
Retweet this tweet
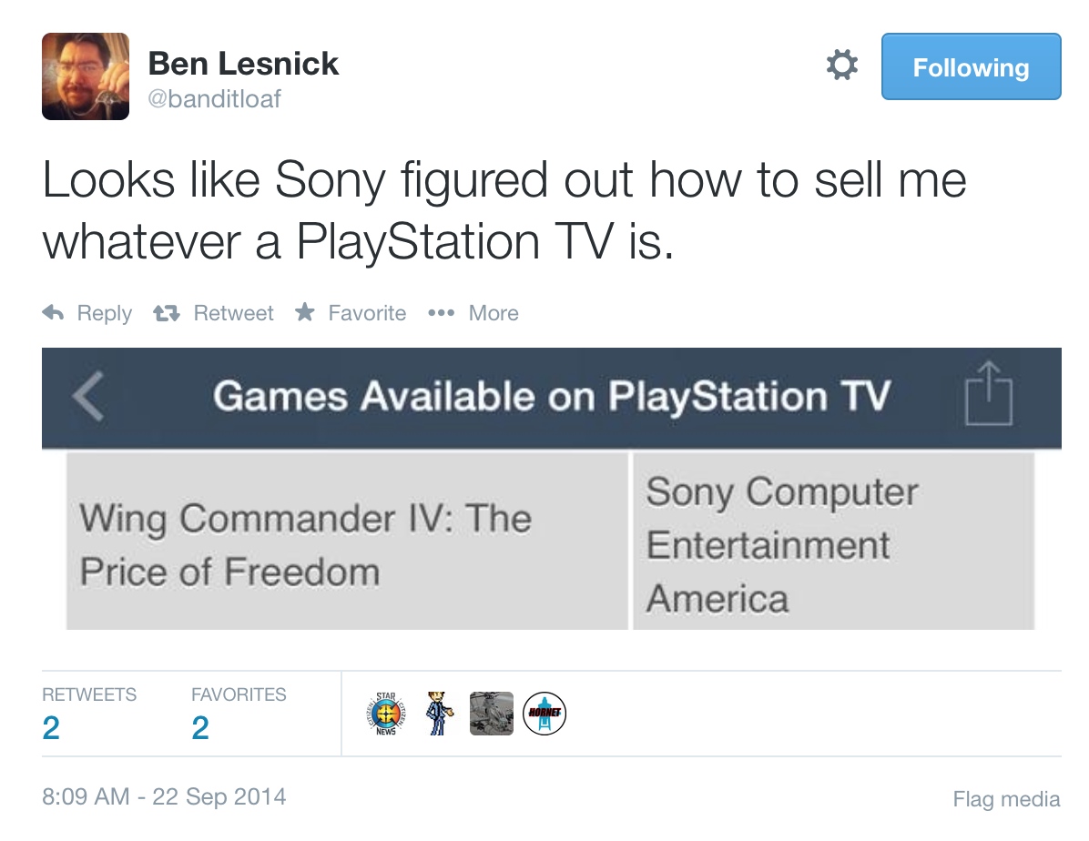point(214,313)
